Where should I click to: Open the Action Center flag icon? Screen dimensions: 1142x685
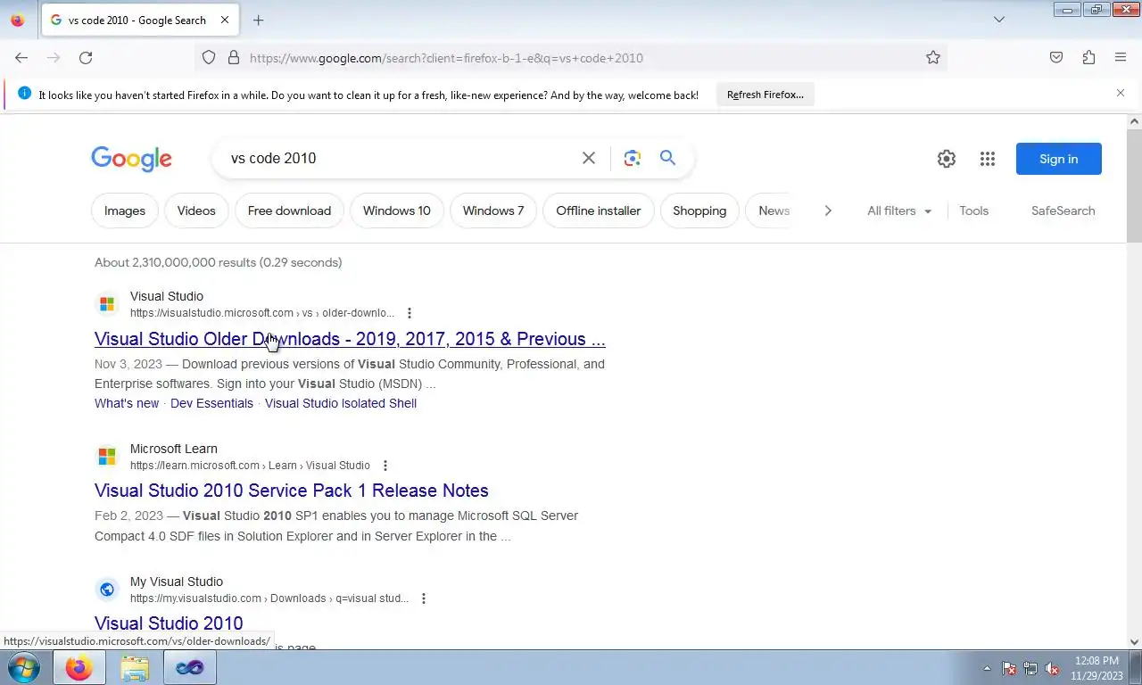point(1009,668)
